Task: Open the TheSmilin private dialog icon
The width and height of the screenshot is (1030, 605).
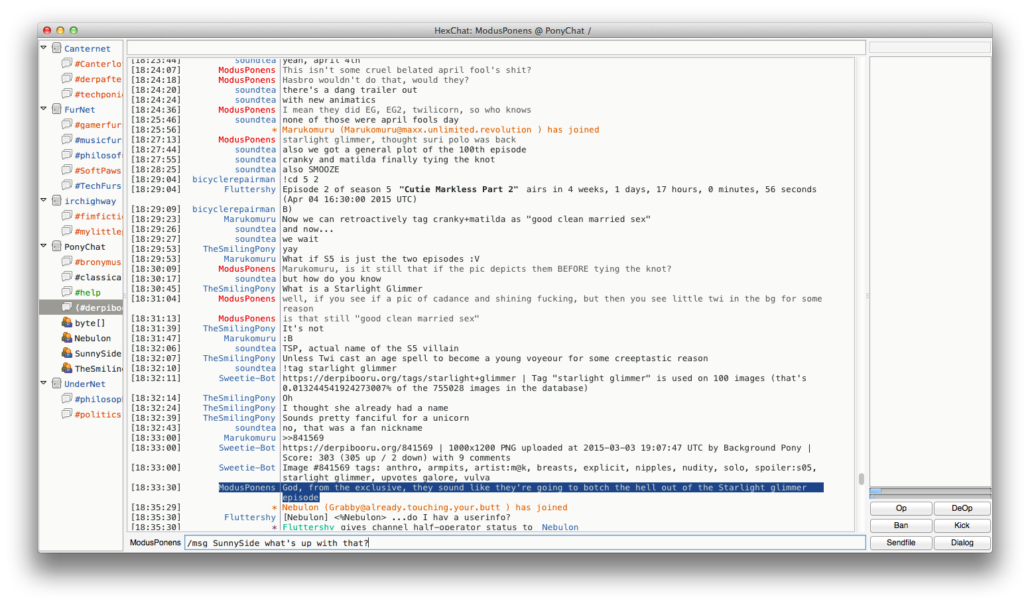Action: 67,368
